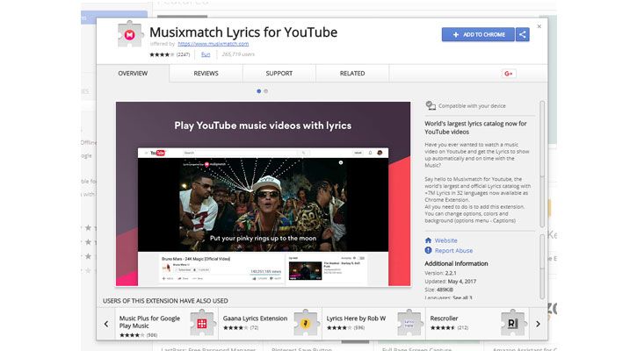This screenshot has height=351, width=637.
Task: Click the star rating with 2247 reviews
Action: pyautogui.click(x=170, y=54)
